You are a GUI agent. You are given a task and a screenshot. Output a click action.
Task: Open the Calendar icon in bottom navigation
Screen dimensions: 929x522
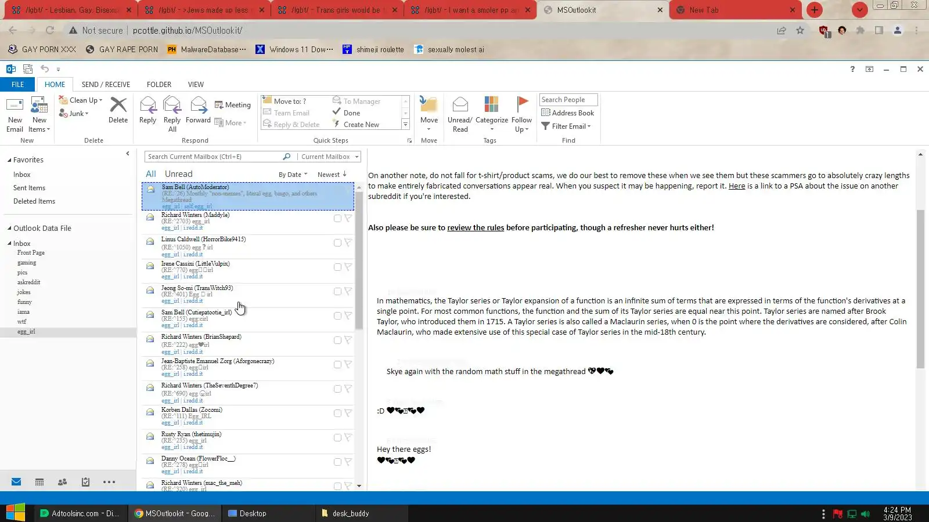(39, 482)
